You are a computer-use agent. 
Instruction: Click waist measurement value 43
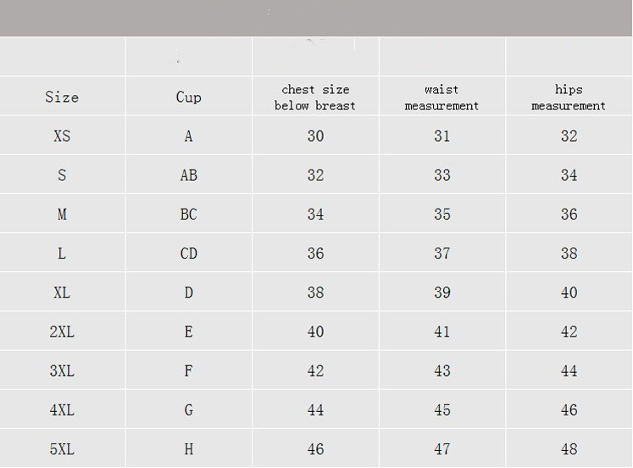tap(441, 370)
